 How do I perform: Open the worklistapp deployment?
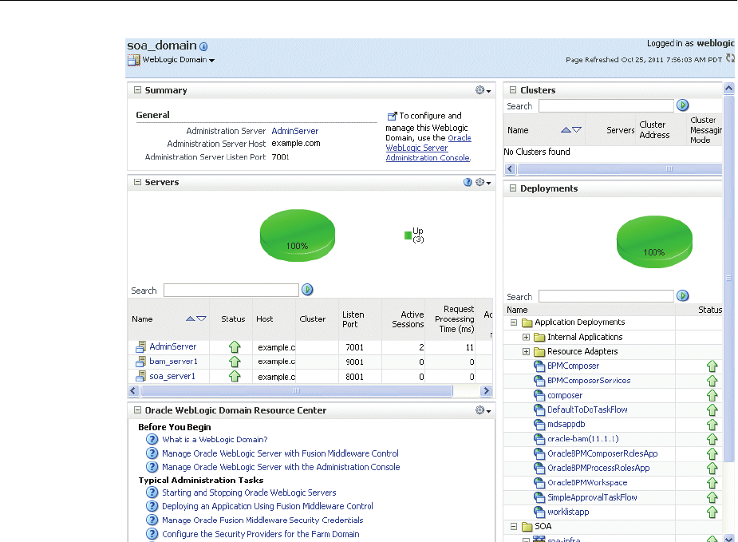coord(568,512)
